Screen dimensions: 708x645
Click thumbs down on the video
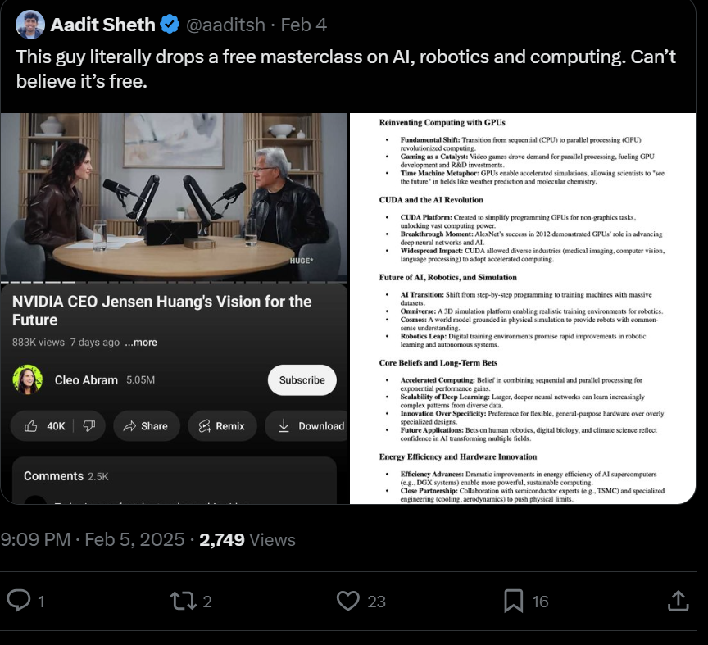coord(89,425)
